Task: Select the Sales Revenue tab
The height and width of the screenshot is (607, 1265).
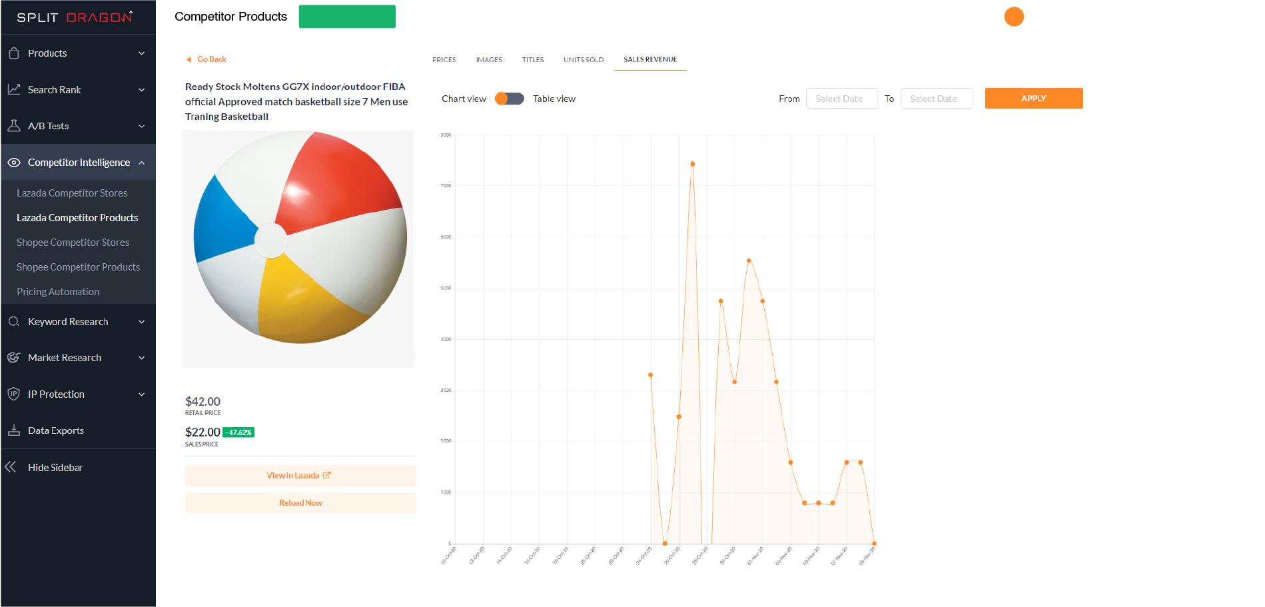Action: (650, 59)
